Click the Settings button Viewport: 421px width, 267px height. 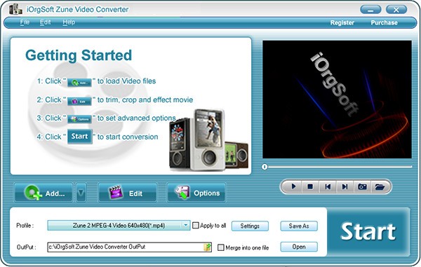tap(250, 226)
